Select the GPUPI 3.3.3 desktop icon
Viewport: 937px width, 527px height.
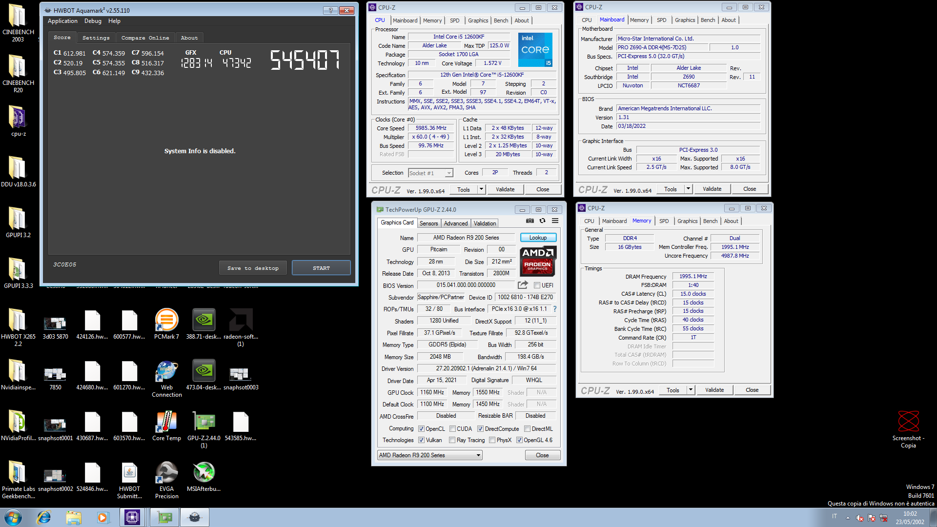18,273
